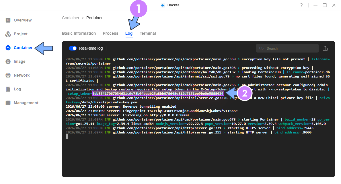Open the Terminal tab
This screenshot has width=341, height=184.
[148, 33]
